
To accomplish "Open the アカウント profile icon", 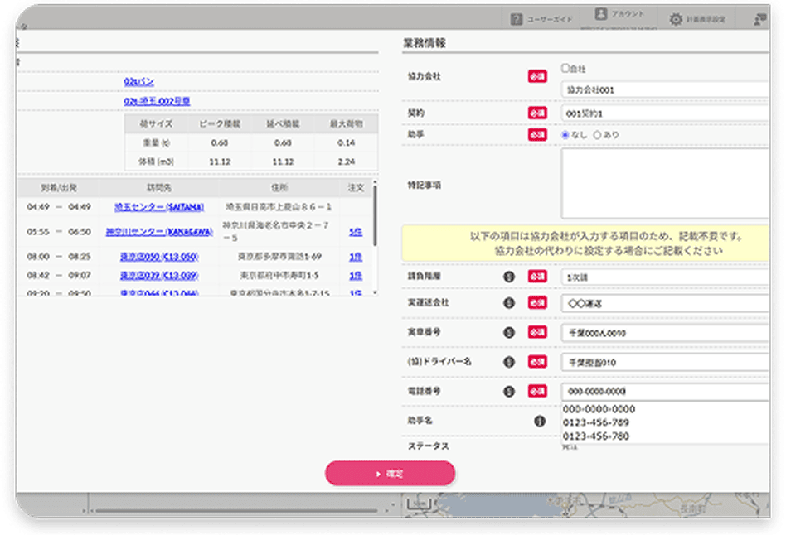I will (600, 13).
